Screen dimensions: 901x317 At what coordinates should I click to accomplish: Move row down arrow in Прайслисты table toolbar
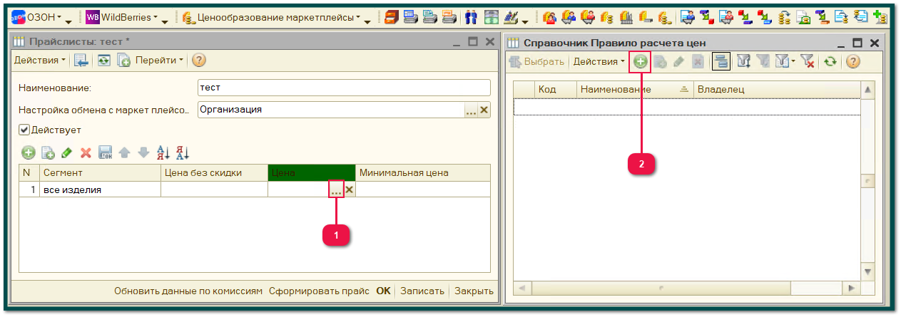point(143,152)
